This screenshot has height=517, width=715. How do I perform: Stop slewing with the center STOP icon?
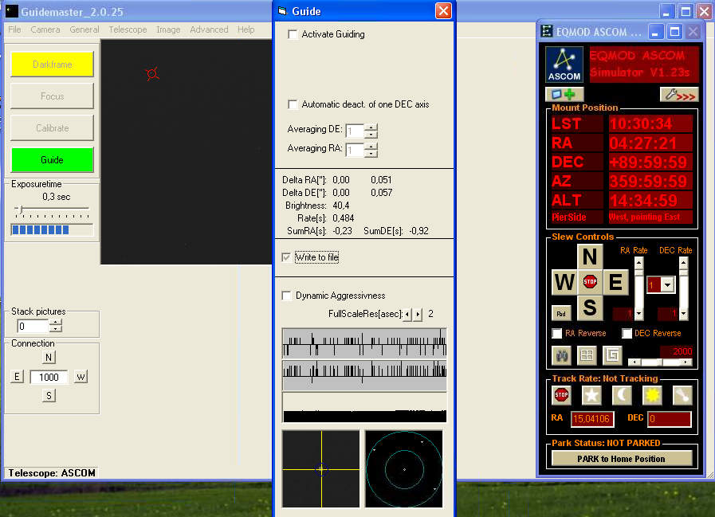click(x=590, y=282)
